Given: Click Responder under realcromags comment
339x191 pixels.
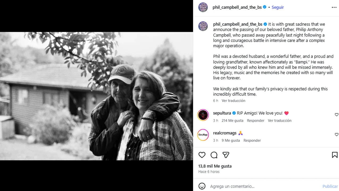Looking at the screenshot, I should click(252, 140).
